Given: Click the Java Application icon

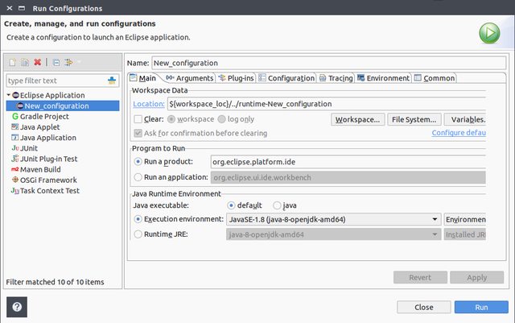Looking at the screenshot, I should coord(15,138).
